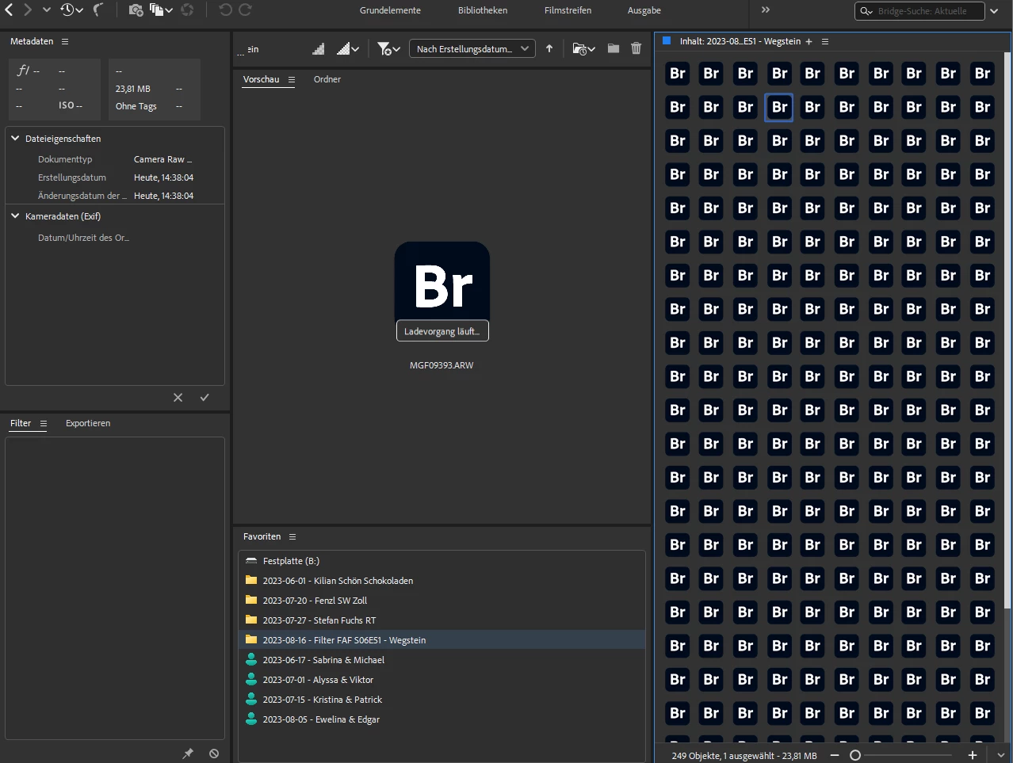The height and width of the screenshot is (763, 1013).
Task: Cancel metadata changes with X
Action: pyautogui.click(x=178, y=398)
